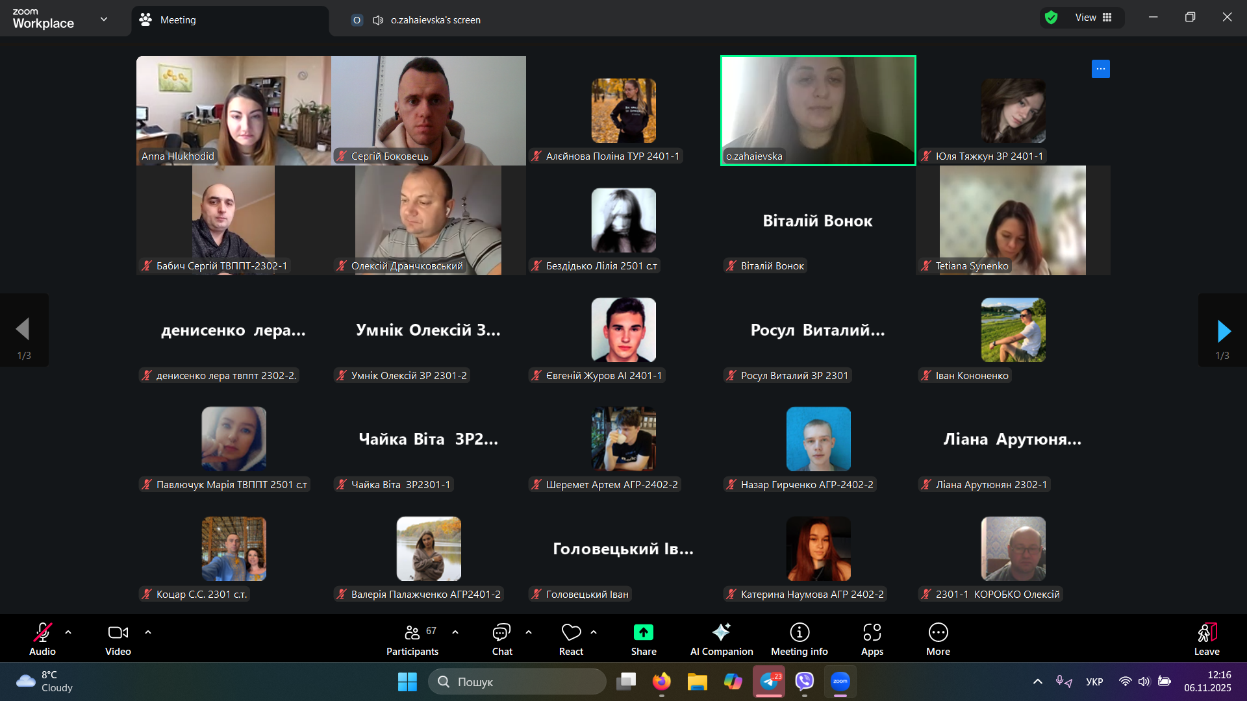Unmute microphone with the Audio button

(x=42, y=639)
